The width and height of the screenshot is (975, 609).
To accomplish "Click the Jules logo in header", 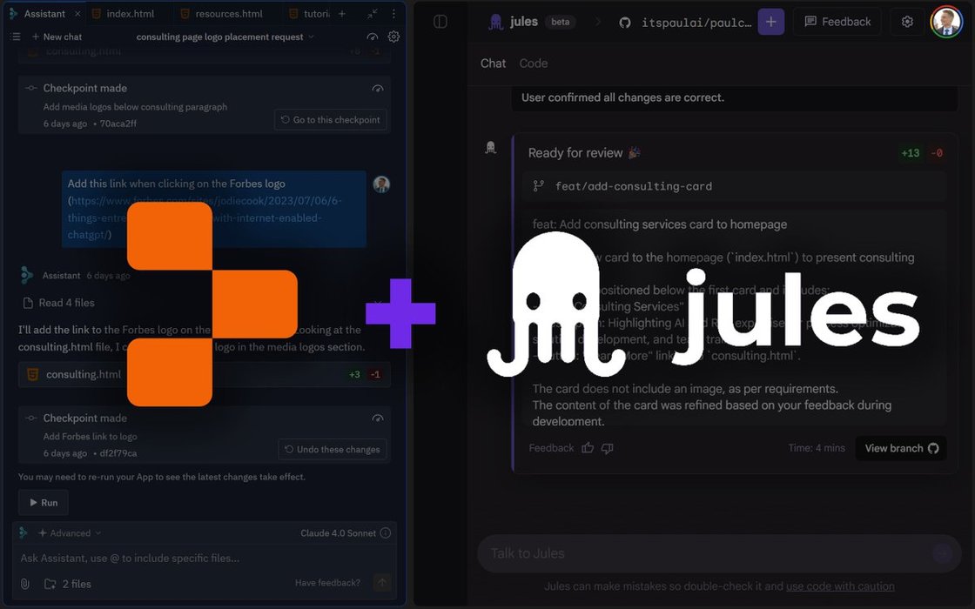I will (x=513, y=22).
